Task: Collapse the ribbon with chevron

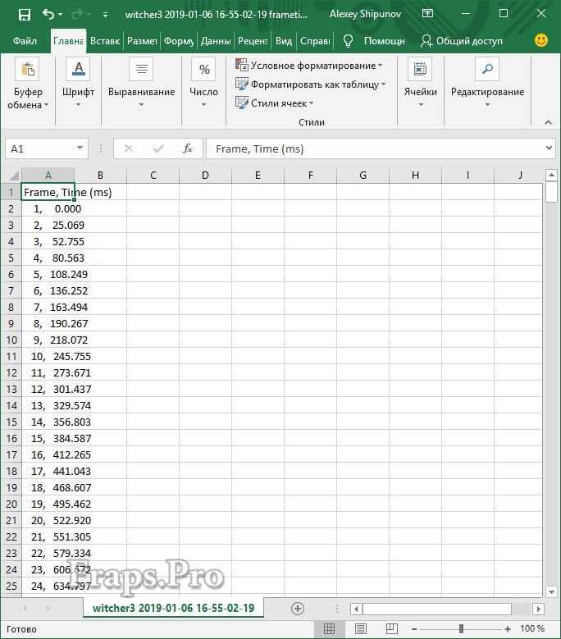Action: [x=549, y=122]
